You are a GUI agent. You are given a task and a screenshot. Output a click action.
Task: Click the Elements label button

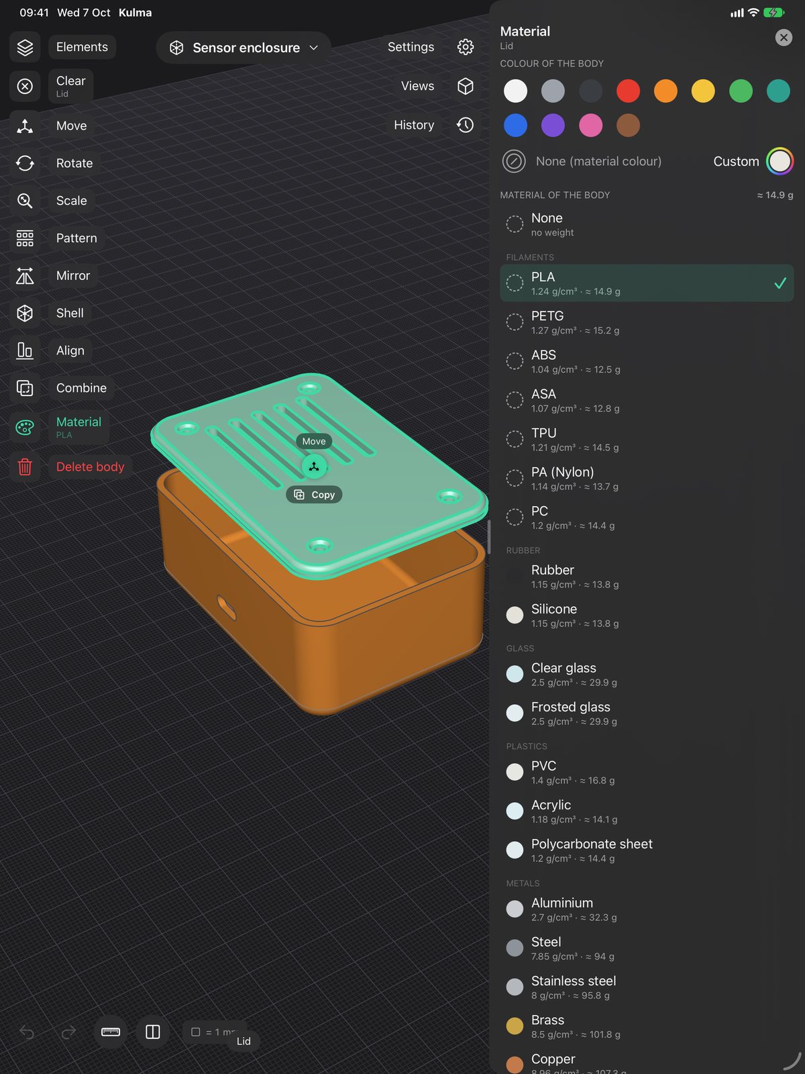pos(82,47)
